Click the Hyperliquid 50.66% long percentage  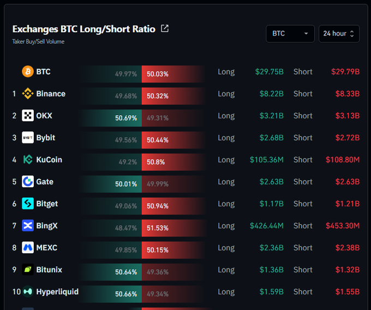point(126,294)
